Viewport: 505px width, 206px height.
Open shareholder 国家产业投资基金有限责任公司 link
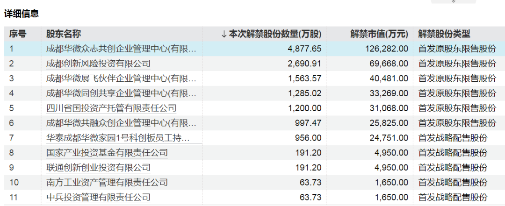107,153
